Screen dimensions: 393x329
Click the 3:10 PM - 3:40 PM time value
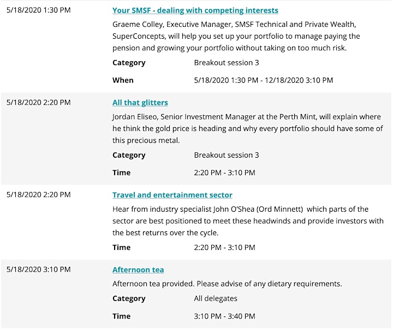pos(224,316)
